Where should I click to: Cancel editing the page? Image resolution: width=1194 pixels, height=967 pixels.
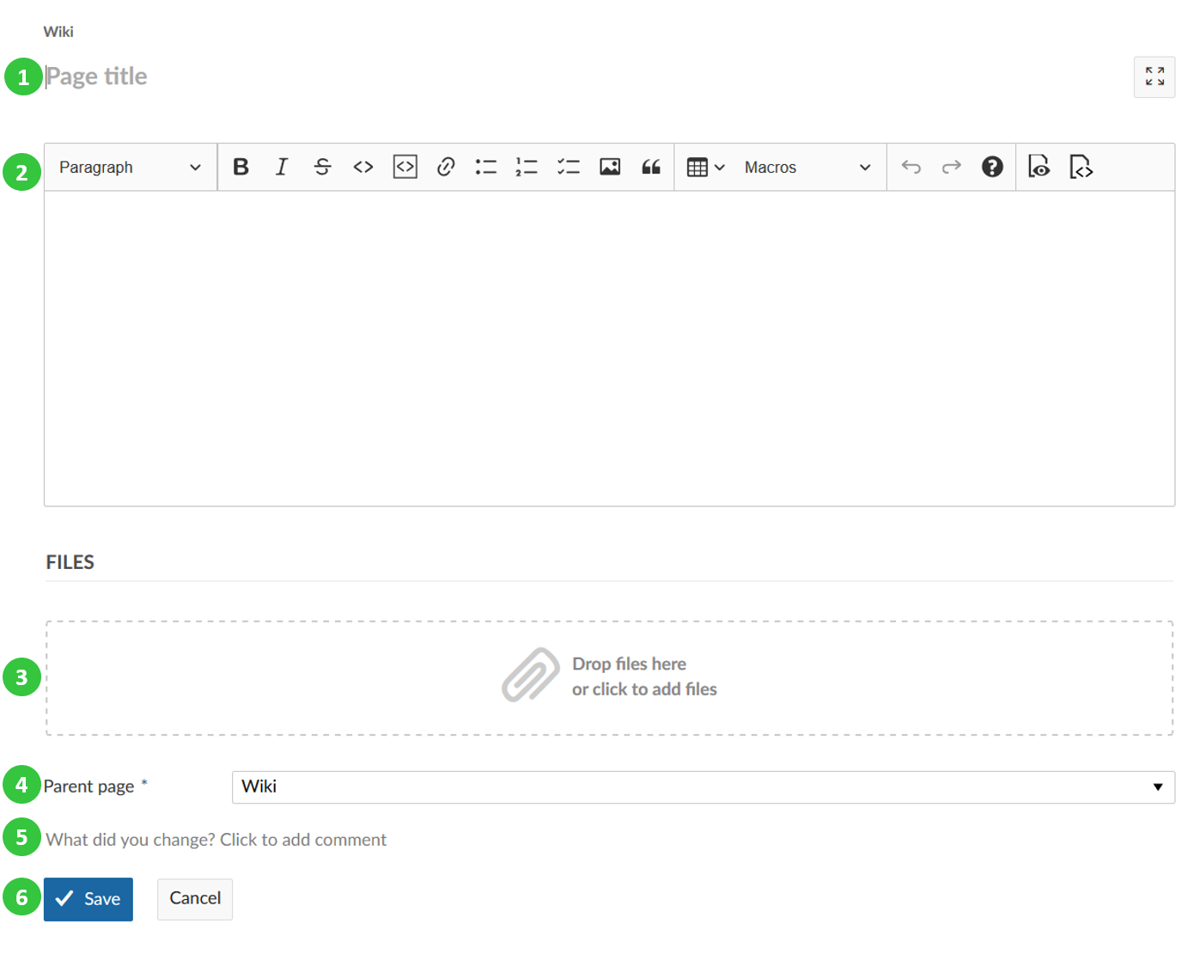click(195, 899)
